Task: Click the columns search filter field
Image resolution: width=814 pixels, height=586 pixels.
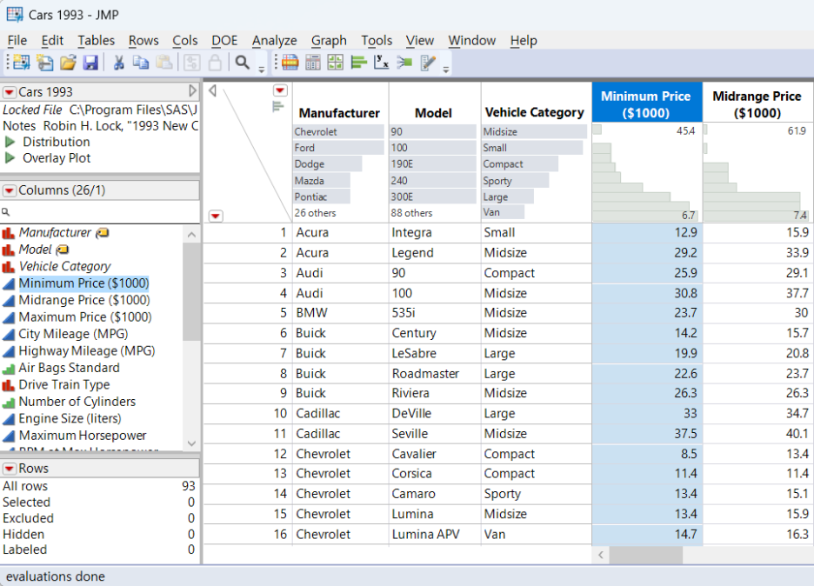Action: (100, 212)
